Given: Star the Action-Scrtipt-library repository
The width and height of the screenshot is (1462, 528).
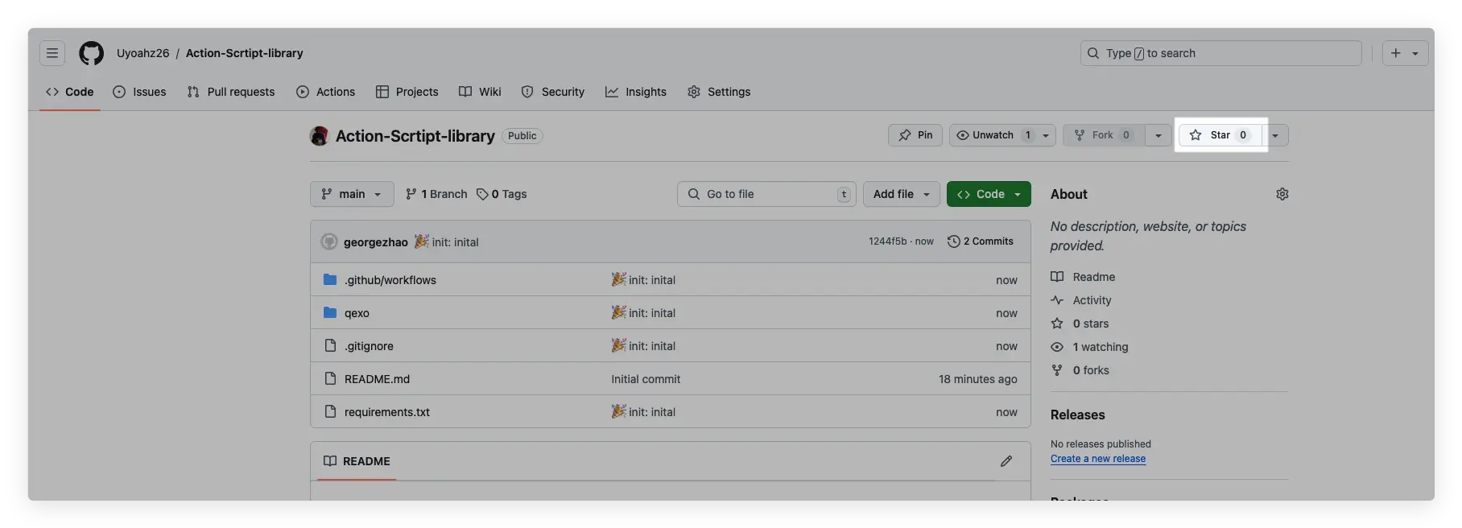Looking at the screenshot, I should (1220, 135).
